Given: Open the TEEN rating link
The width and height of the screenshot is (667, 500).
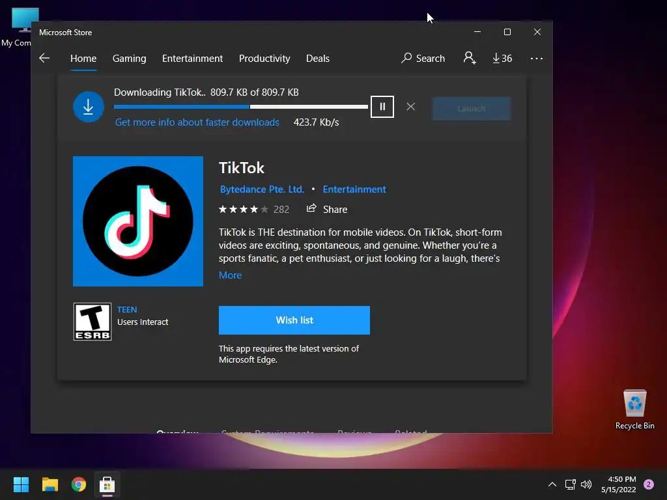Looking at the screenshot, I should point(127,309).
